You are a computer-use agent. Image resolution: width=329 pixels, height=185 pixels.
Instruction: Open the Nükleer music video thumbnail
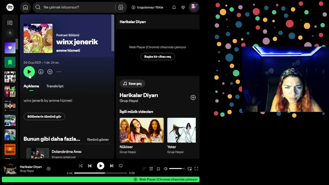[x=142, y=130]
